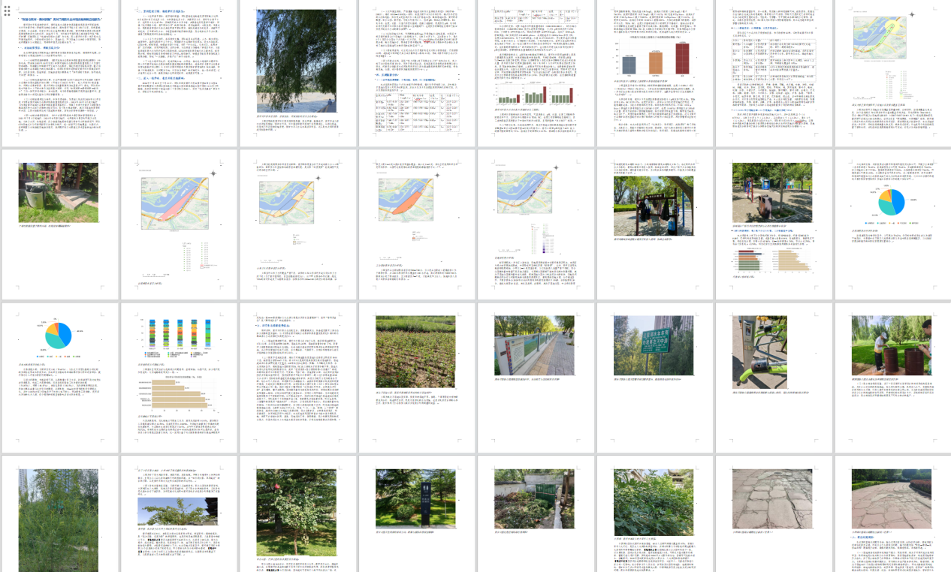The width and height of the screenshot is (951, 572).
Task: Select the page with the red-flowering tree photo
Action: pyautogui.click(x=297, y=513)
